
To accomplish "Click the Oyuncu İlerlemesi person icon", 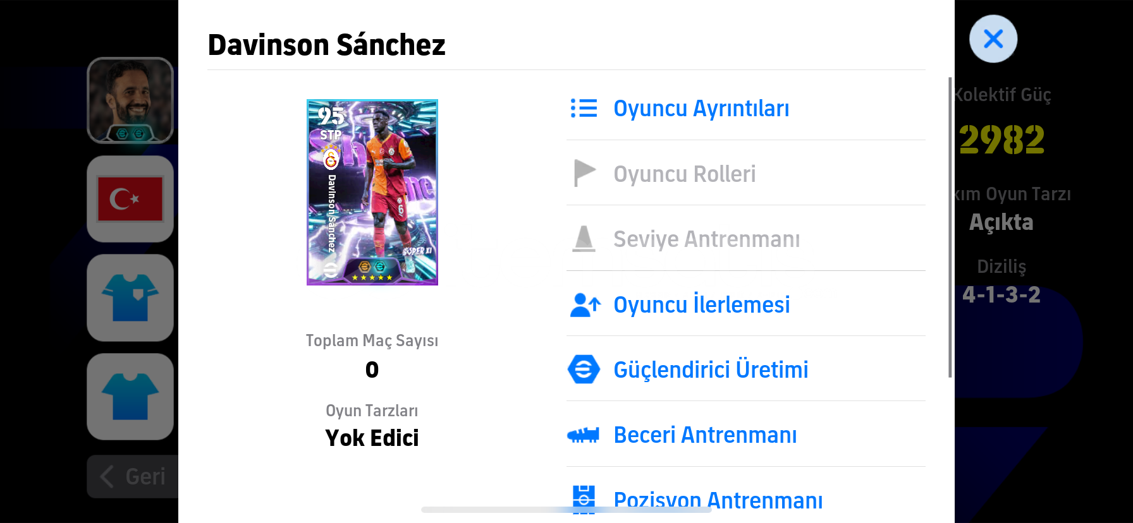I will (x=585, y=304).
